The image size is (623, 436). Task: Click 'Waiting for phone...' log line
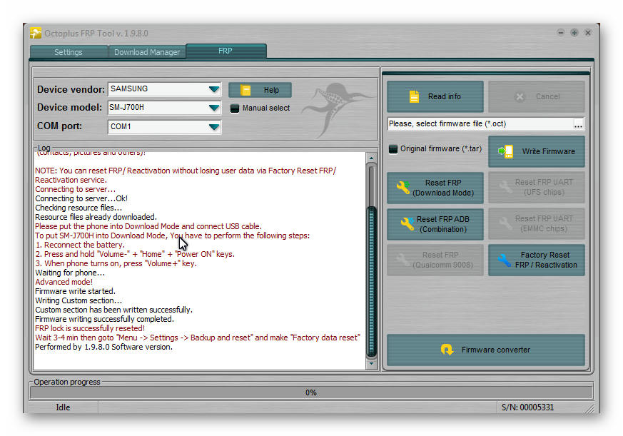(x=70, y=273)
